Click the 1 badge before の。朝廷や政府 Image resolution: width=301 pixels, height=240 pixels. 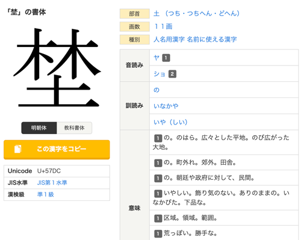(x=158, y=178)
